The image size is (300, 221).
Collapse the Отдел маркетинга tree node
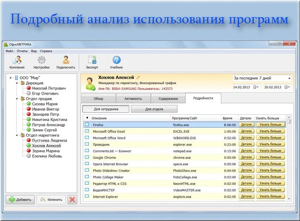(x=17, y=135)
